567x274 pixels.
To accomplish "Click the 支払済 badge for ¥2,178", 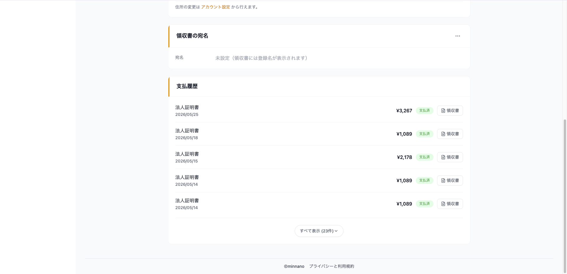I will [x=424, y=157].
